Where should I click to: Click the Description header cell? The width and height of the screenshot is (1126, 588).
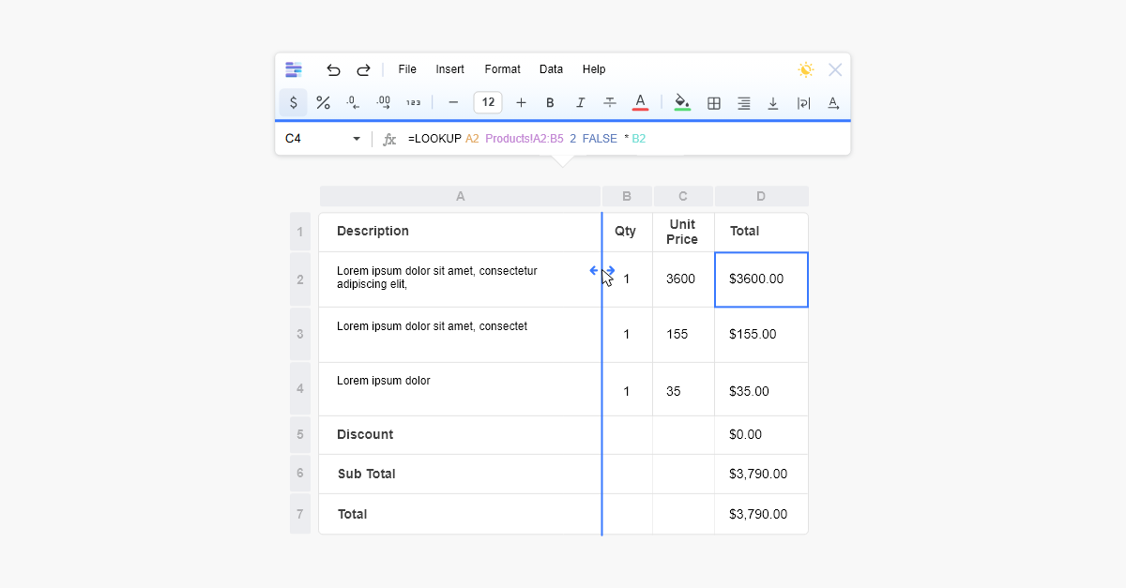[460, 232]
